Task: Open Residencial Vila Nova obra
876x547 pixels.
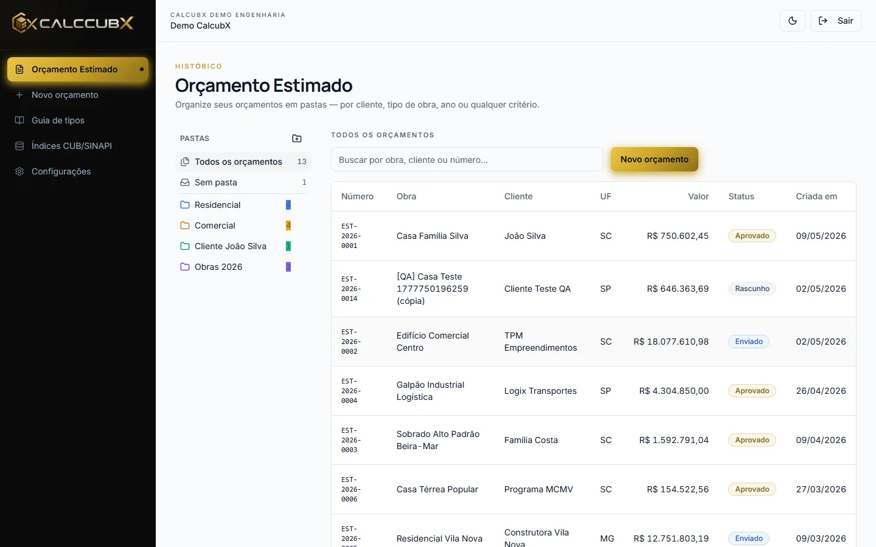Action: pos(439,538)
